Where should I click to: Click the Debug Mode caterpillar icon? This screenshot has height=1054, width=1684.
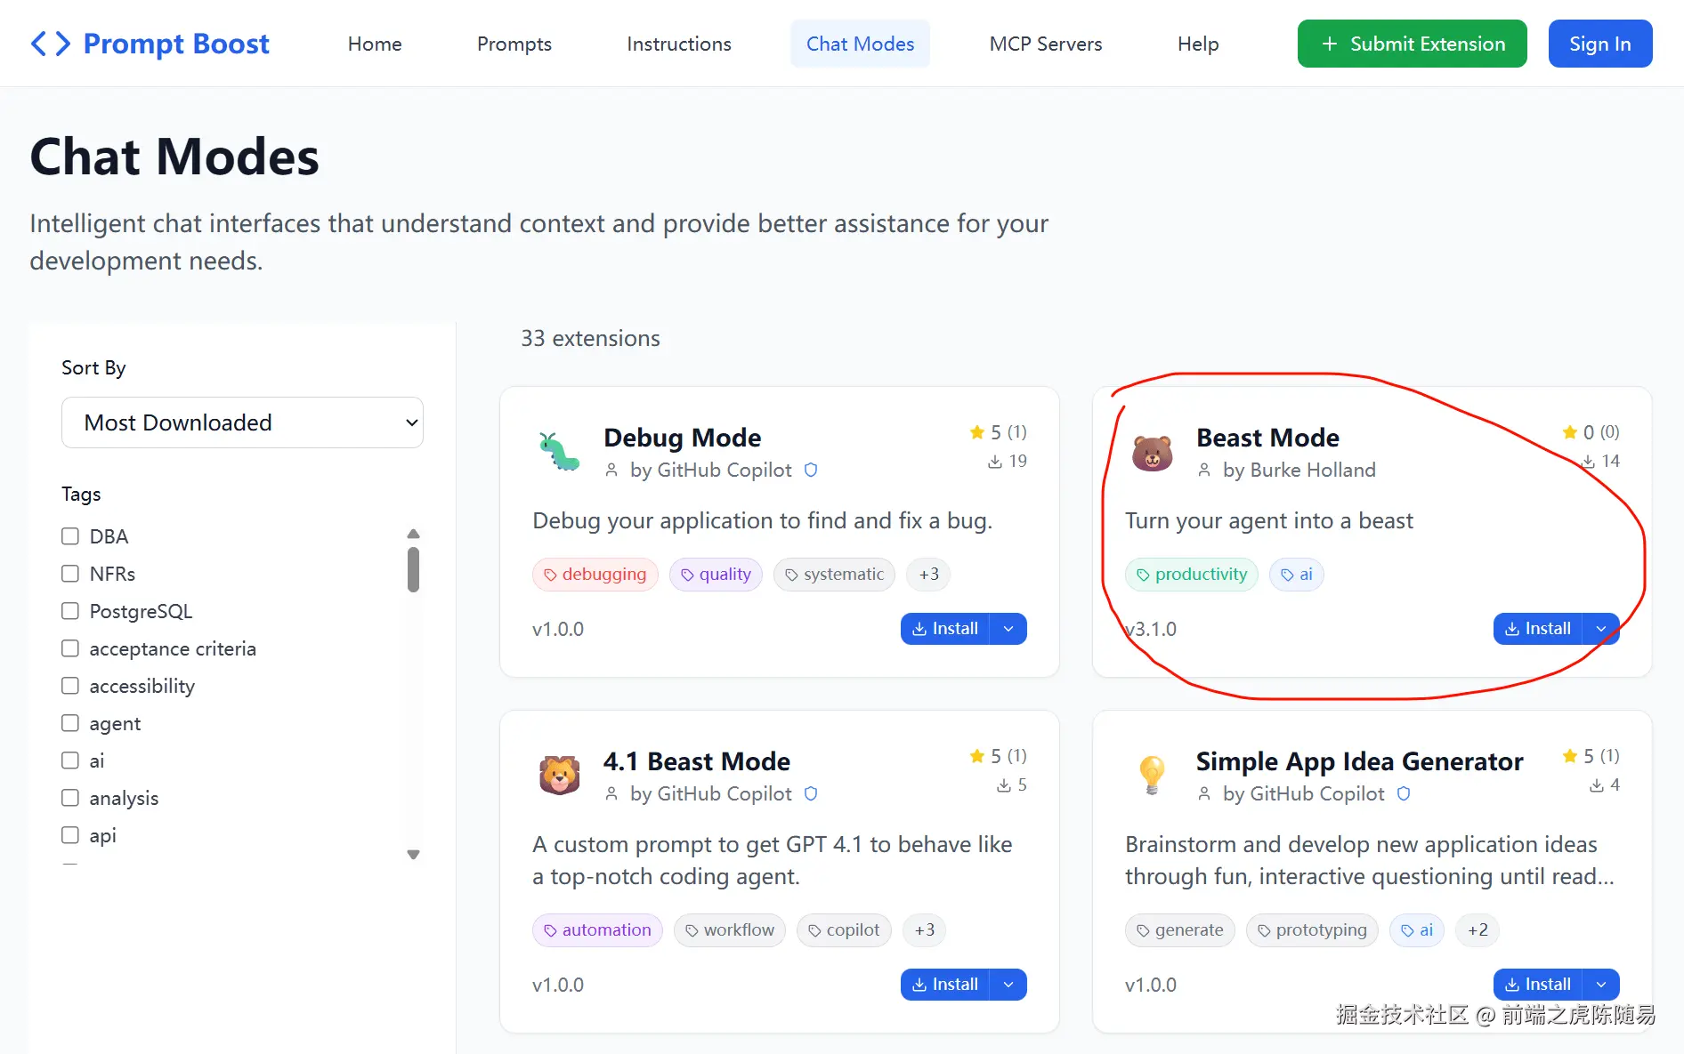(x=559, y=452)
